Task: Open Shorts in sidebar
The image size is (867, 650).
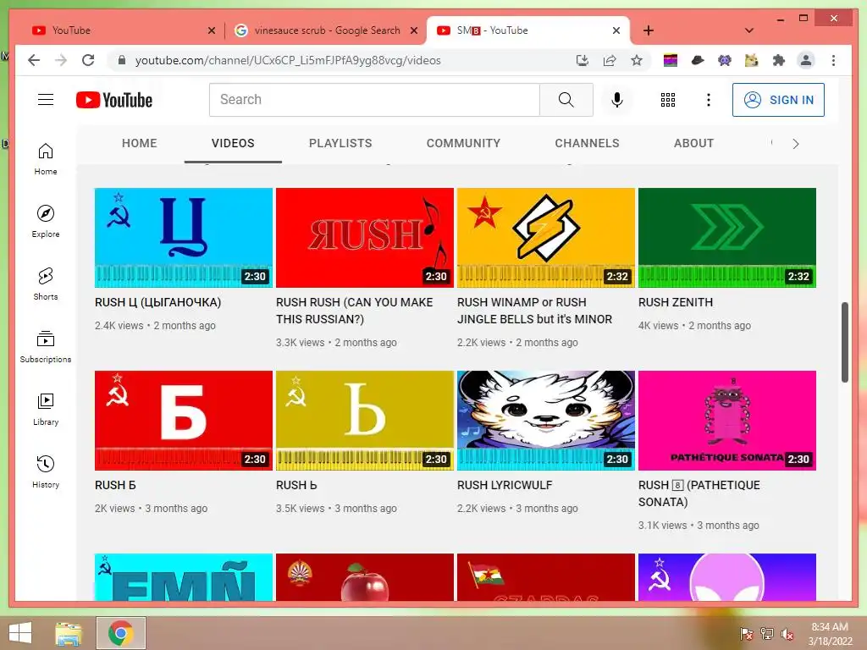Action: click(46, 284)
